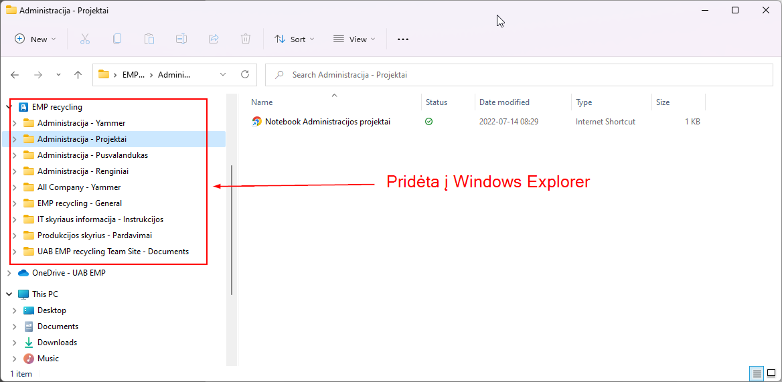Open recent locations dropdown chevron
The image size is (782, 382).
click(x=58, y=75)
